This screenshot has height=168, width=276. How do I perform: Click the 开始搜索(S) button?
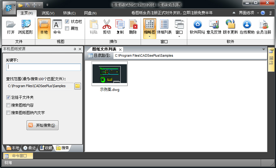[43, 125]
